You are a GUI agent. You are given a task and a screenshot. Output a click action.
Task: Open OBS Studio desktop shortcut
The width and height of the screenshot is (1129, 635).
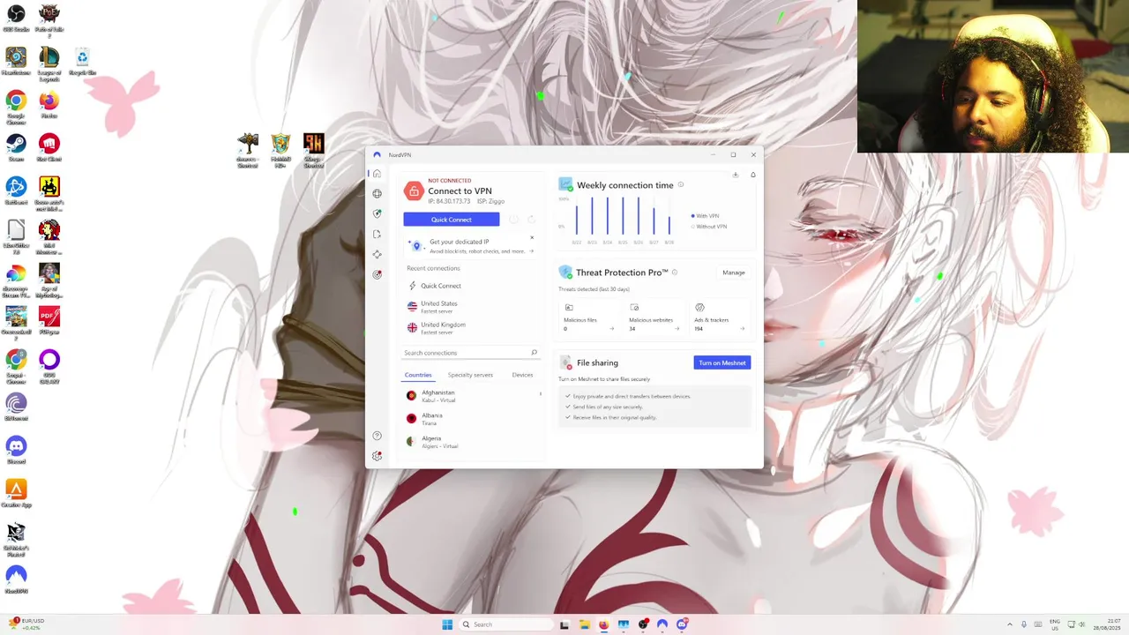pyautogui.click(x=16, y=18)
